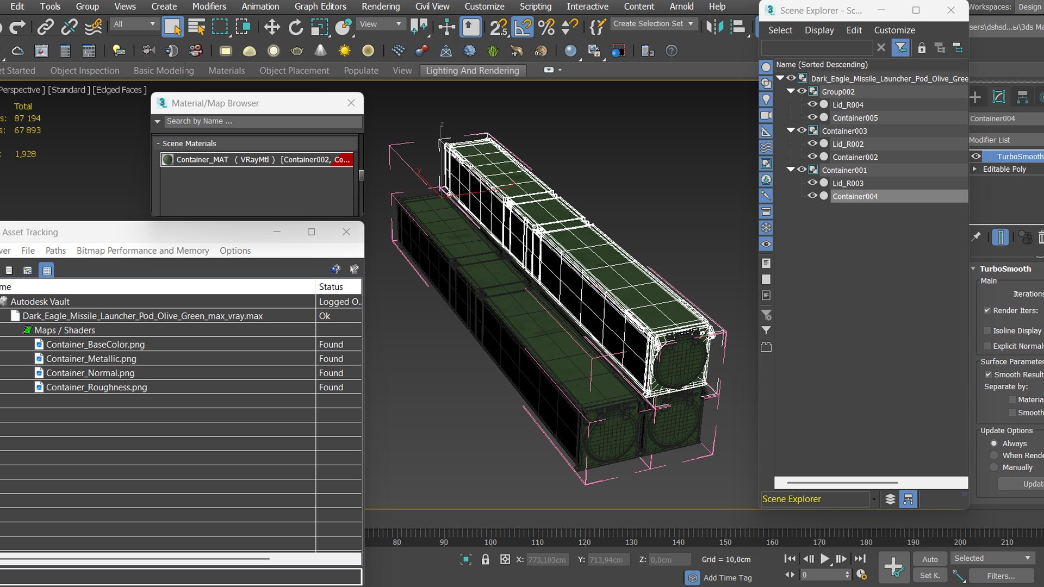Click the Scene Explorer filter funnel
The width and height of the screenshot is (1044, 587).
point(900,48)
